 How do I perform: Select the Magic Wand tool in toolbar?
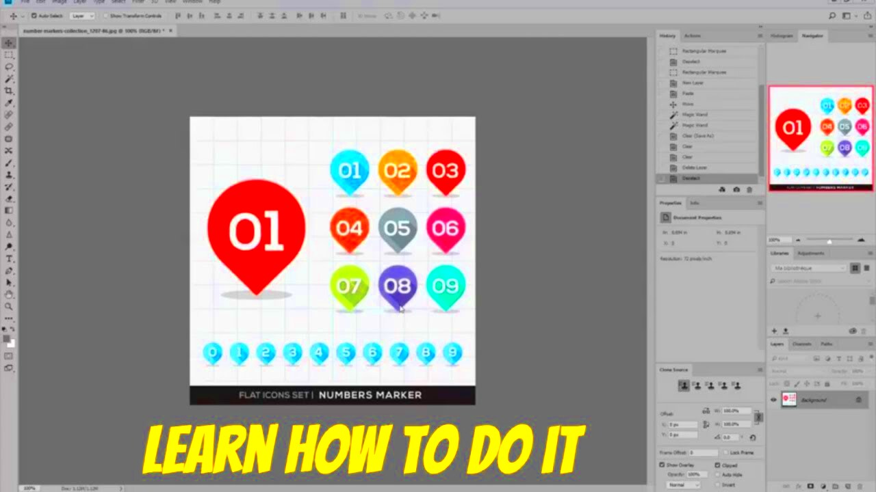point(9,79)
